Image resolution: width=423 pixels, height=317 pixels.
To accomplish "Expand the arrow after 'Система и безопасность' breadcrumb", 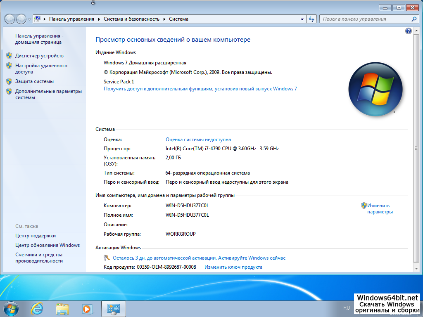I will point(164,19).
